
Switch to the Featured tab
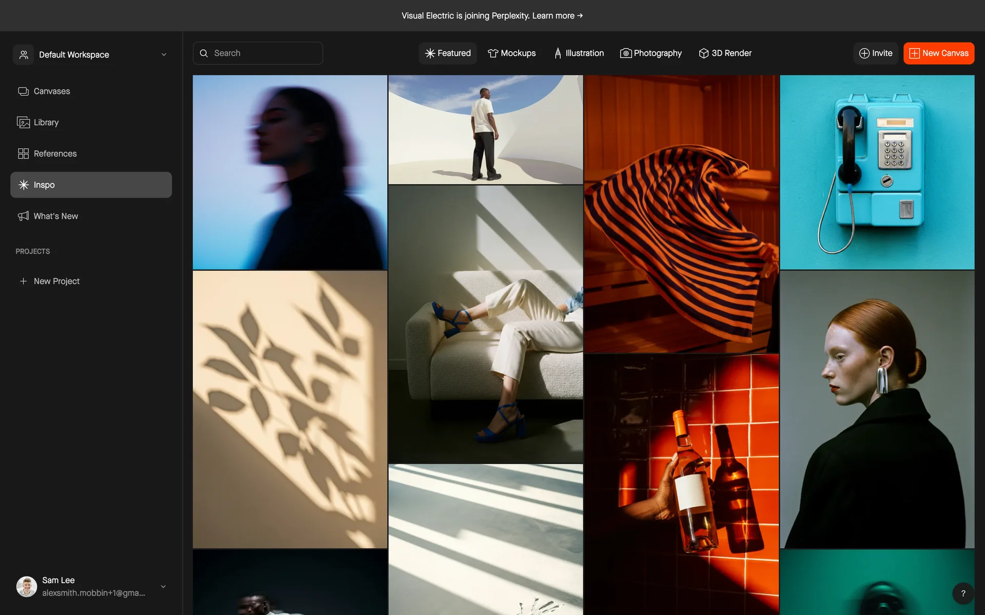pos(448,53)
